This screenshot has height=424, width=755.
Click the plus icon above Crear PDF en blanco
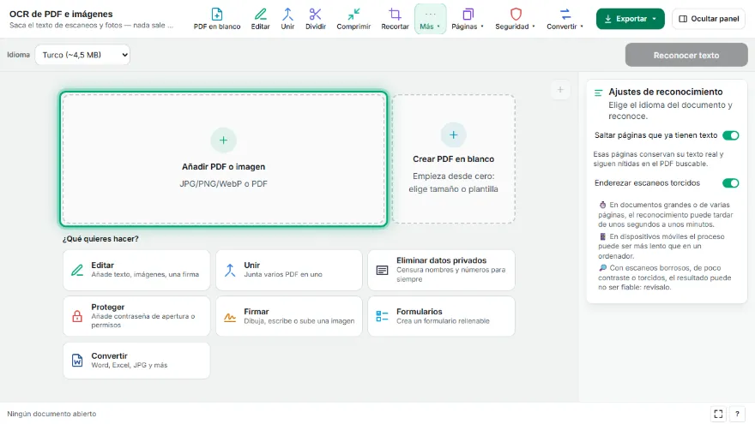pos(453,135)
